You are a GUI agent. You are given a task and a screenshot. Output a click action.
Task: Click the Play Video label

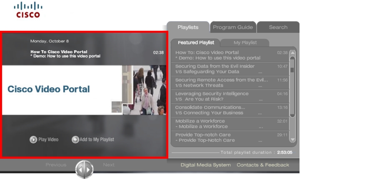click(48, 140)
